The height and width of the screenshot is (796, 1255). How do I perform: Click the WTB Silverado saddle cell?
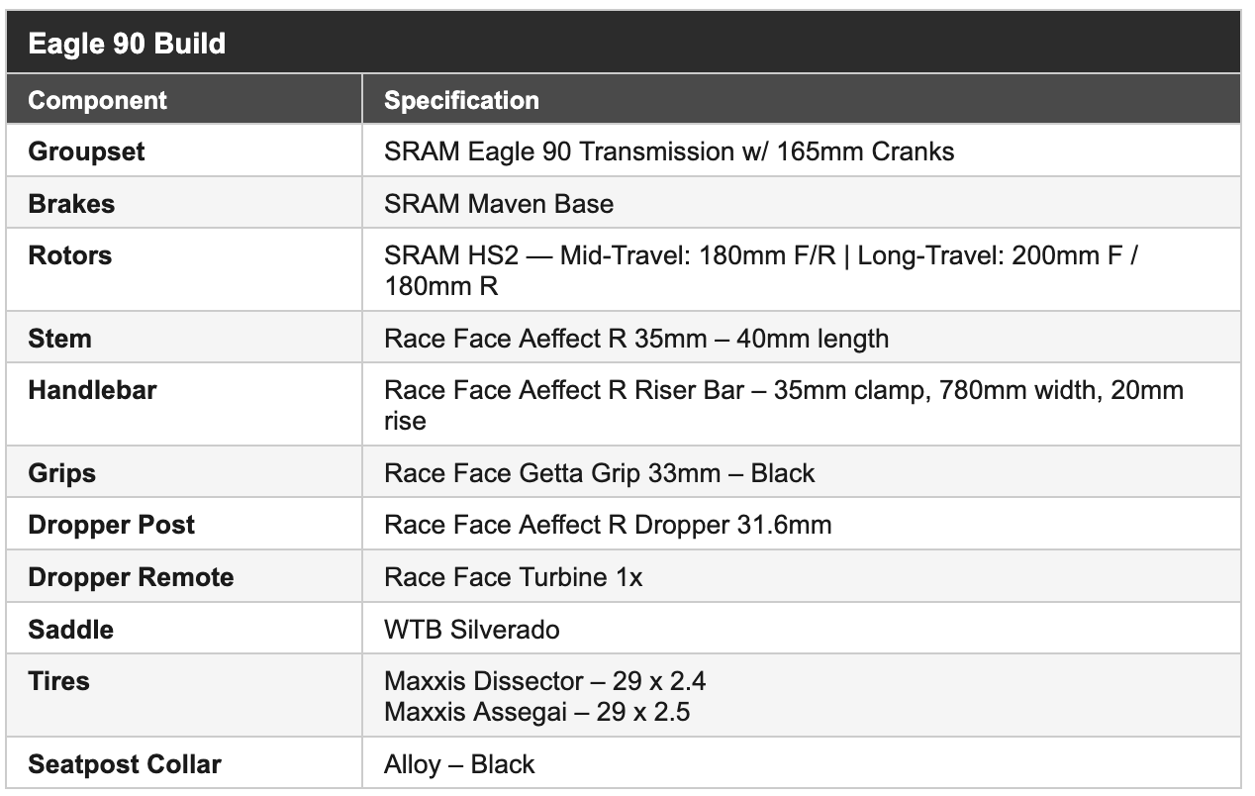click(472, 630)
